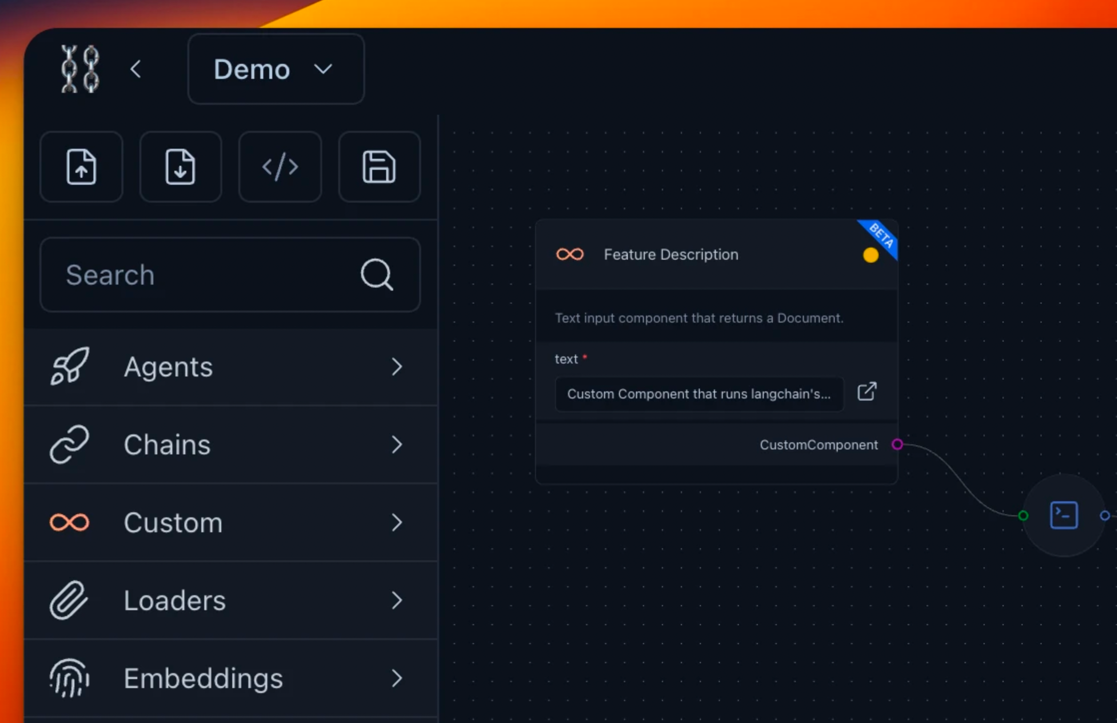Viewport: 1117px width, 723px height.
Task: Expand the Chains category
Action: click(230, 444)
